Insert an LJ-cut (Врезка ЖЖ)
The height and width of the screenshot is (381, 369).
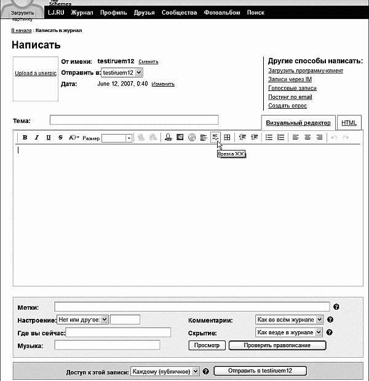click(x=215, y=138)
